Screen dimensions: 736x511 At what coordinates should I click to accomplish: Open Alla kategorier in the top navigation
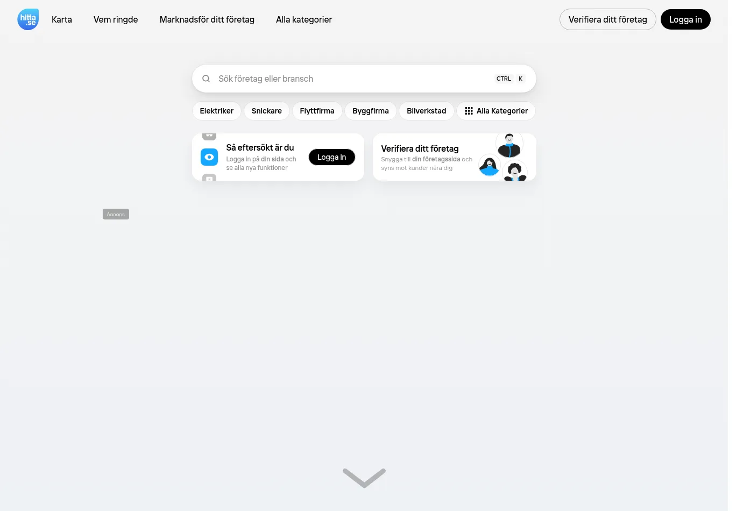coord(304,19)
